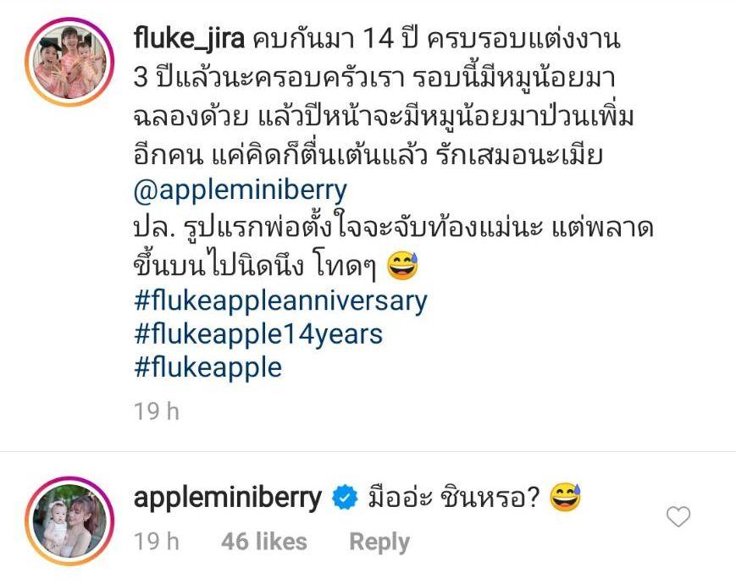Open hashtag #flukeappleanniversary
The image size is (736, 584).
[x=280, y=300]
